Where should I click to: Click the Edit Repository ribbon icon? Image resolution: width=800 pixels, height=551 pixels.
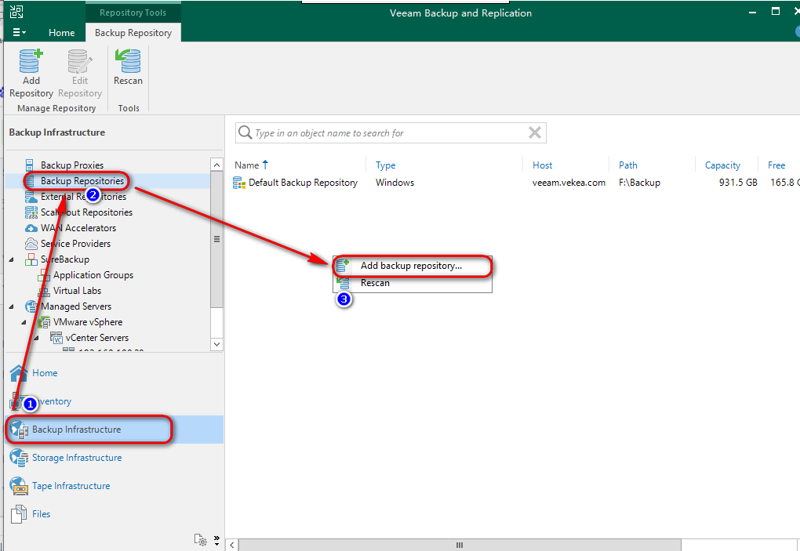click(x=80, y=61)
